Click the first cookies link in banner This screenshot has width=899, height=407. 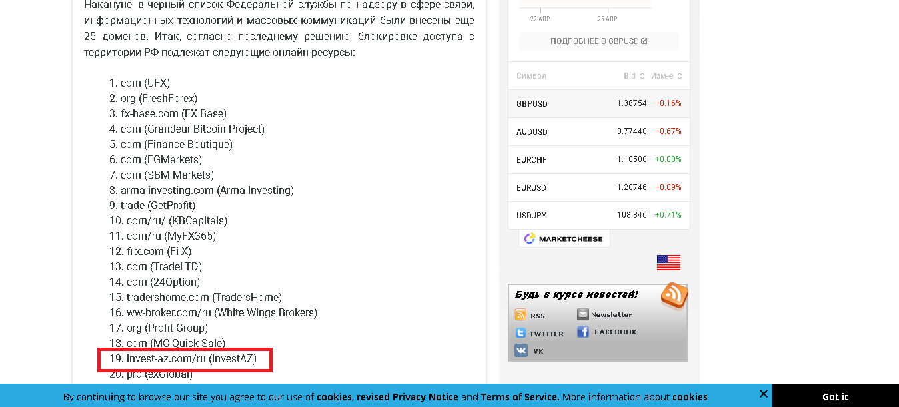click(334, 397)
